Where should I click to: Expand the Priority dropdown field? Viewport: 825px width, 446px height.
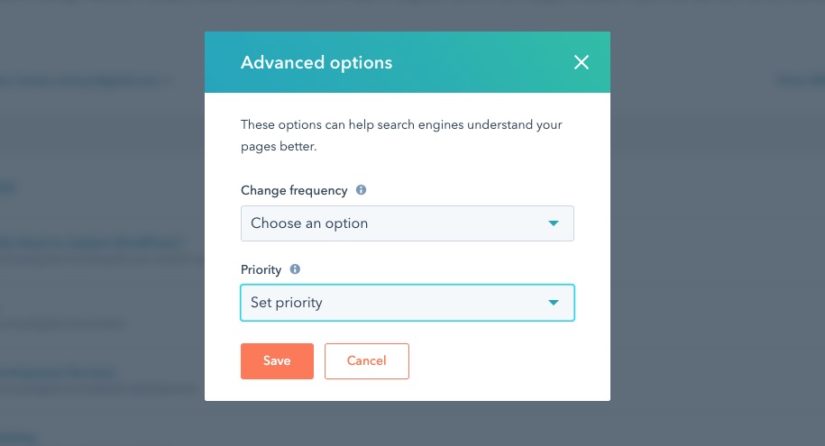tap(407, 303)
